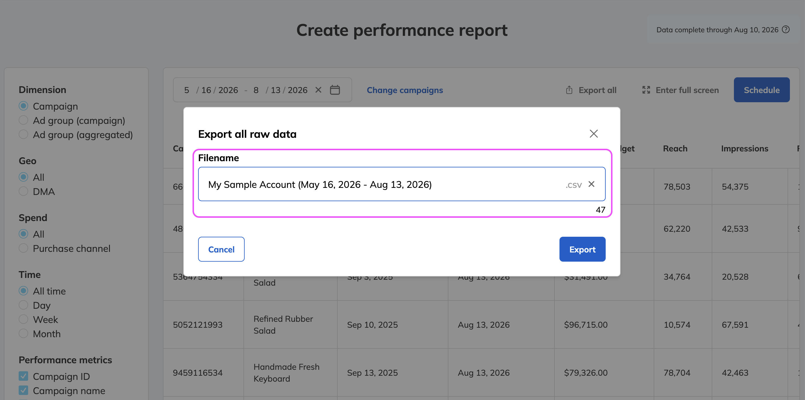Viewport: 805px width, 400px height.
Task: Click the Schedule button
Action: (x=761, y=90)
